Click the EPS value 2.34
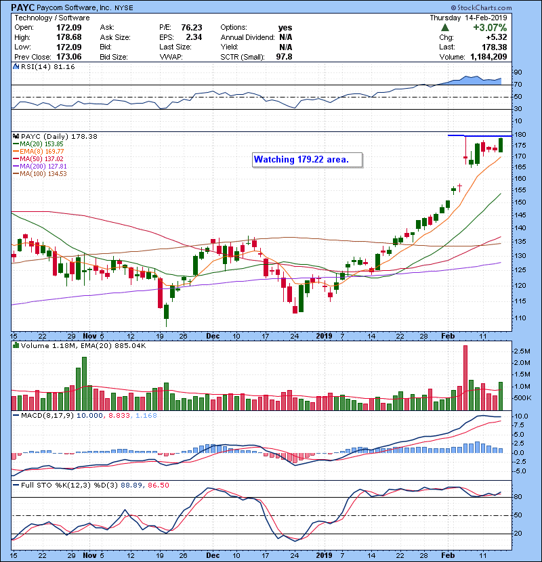 [x=194, y=37]
